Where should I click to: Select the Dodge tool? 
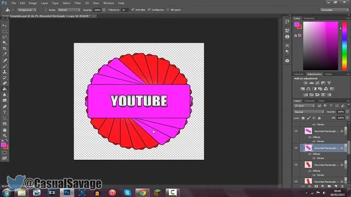pyautogui.click(x=4, y=101)
